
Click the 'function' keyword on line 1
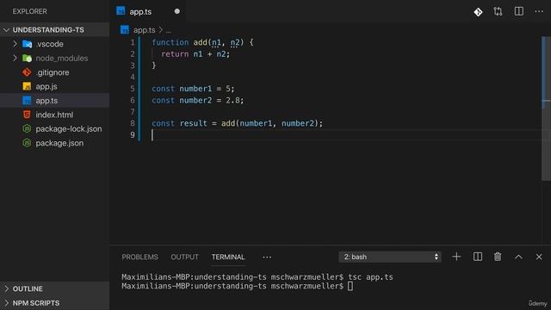pos(170,42)
